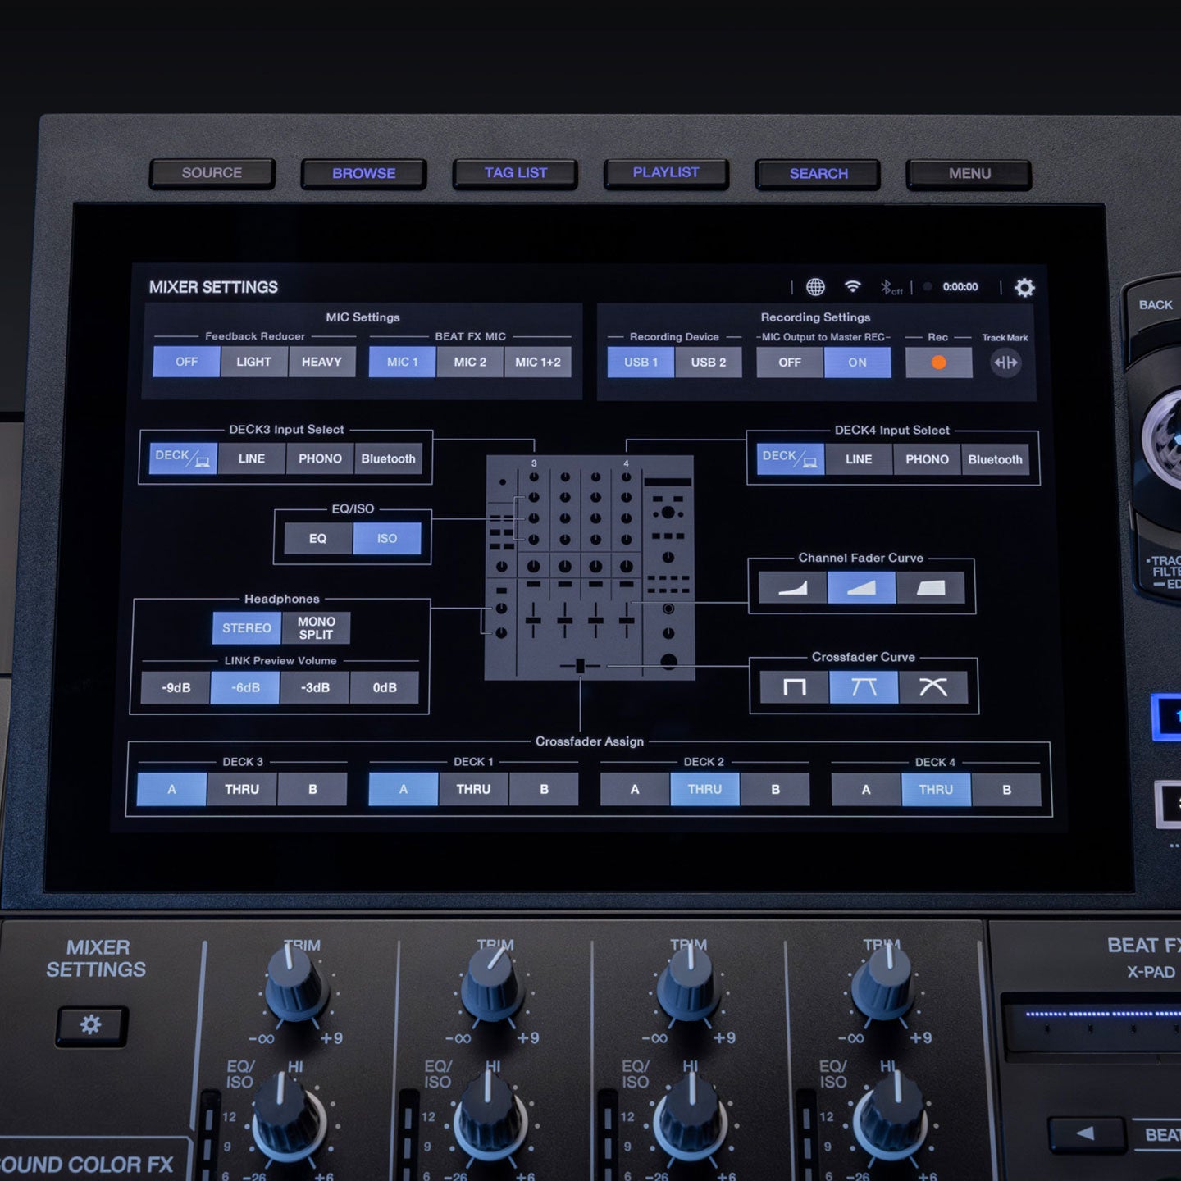Screen dimensions: 1181x1181
Task: Click the Bluetooth off status icon
Action: click(890, 286)
